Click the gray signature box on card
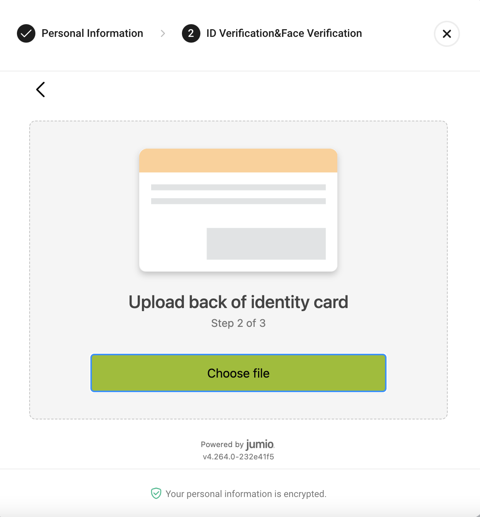This screenshot has width=480, height=517. coord(266,244)
